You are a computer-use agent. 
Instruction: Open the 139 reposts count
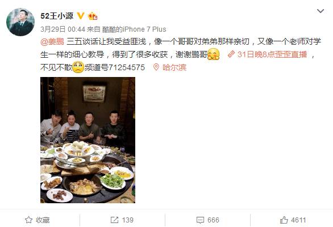coord(127,220)
